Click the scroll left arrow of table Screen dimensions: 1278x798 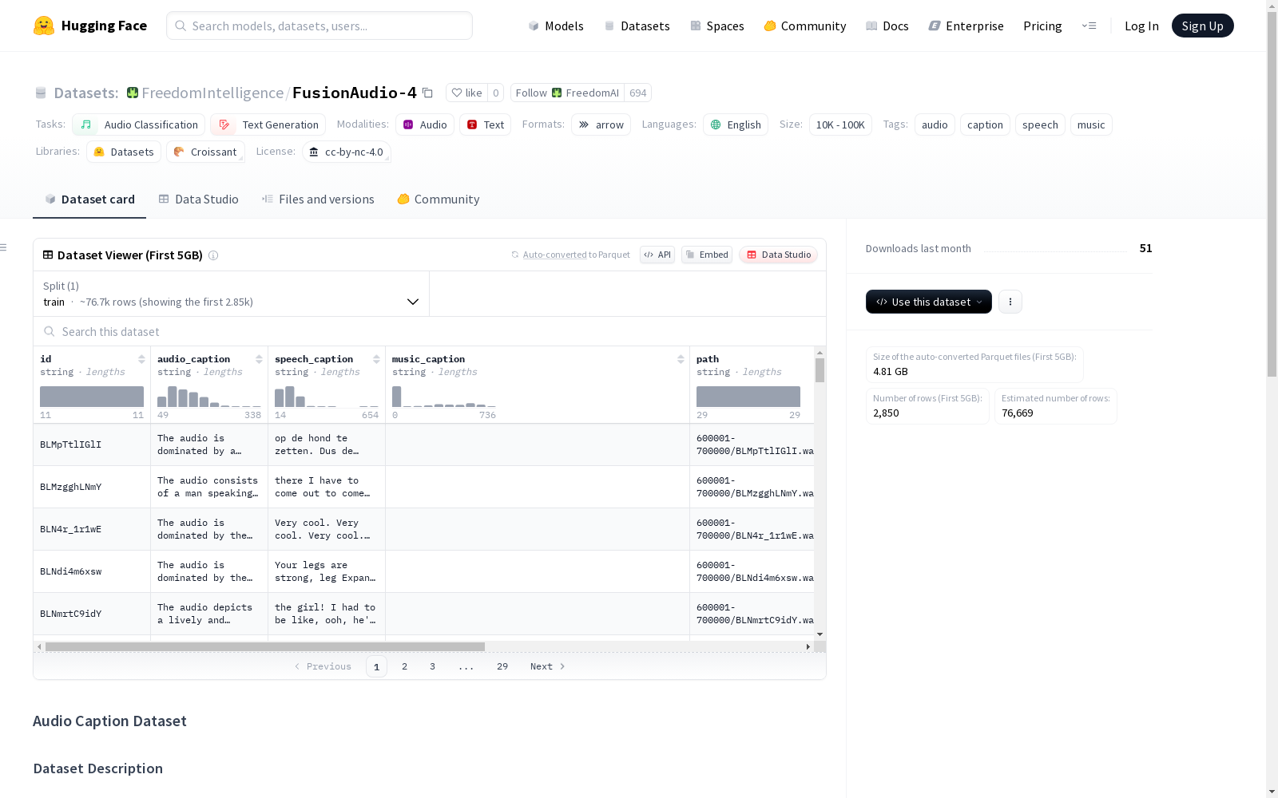tap(39, 646)
